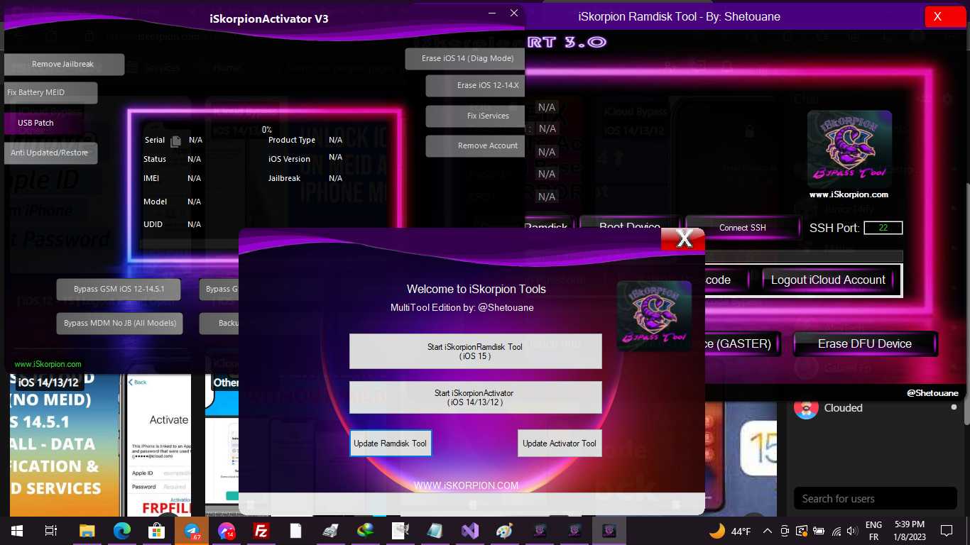Click the @Shetouane credit text

tap(932, 392)
